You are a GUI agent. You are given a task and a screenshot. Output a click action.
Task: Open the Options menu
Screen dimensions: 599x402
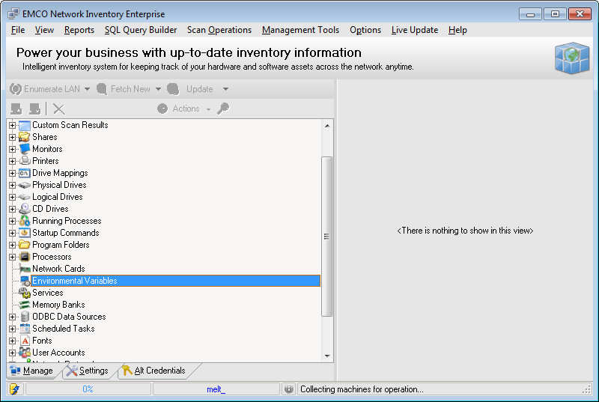tap(365, 30)
